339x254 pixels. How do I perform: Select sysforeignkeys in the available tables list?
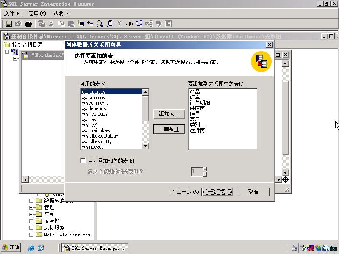point(111,130)
